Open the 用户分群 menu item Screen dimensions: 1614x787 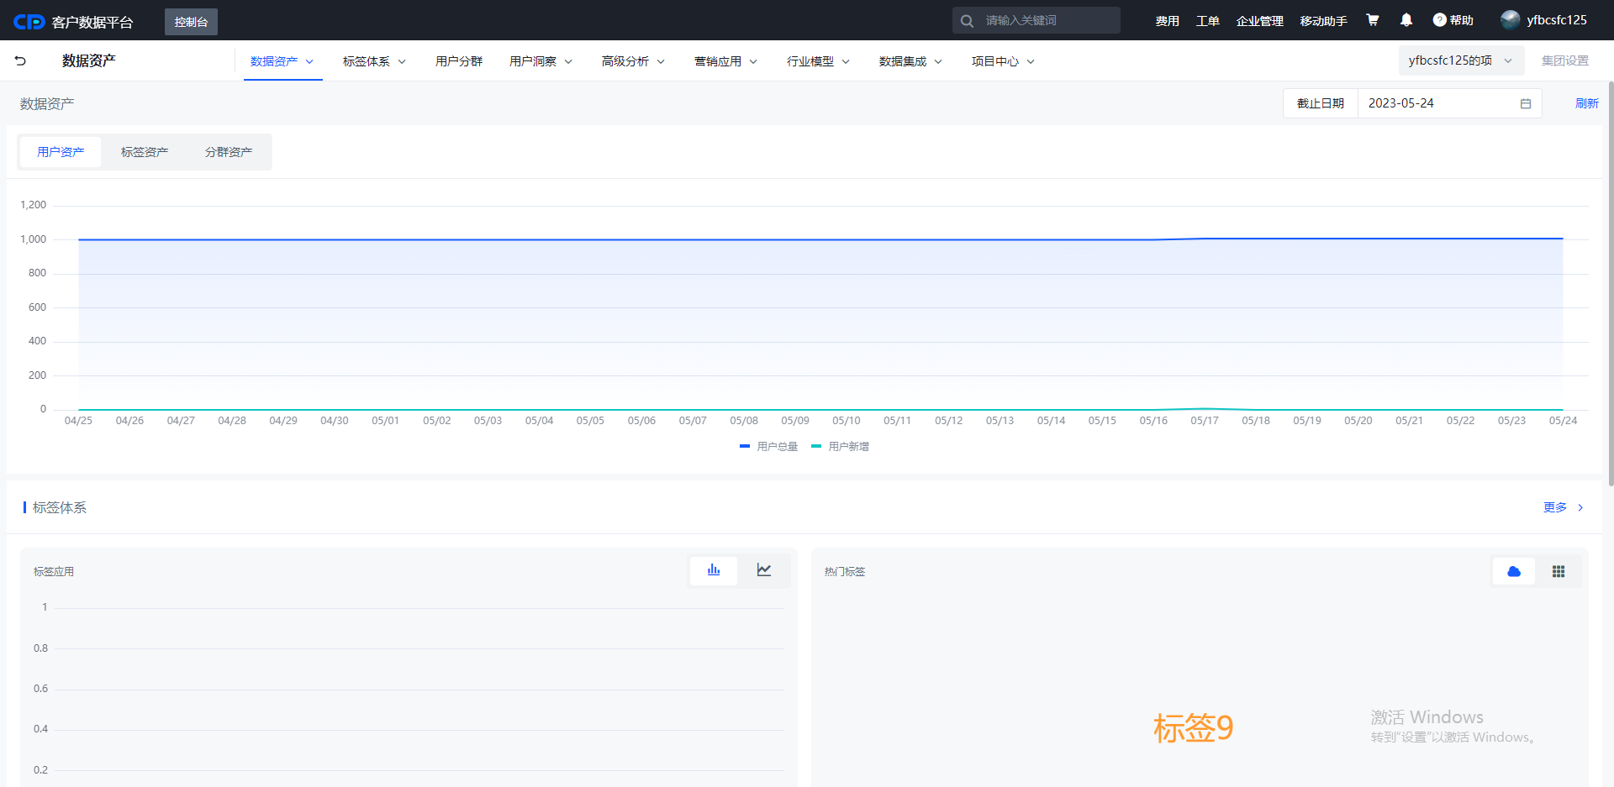click(459, 61)
